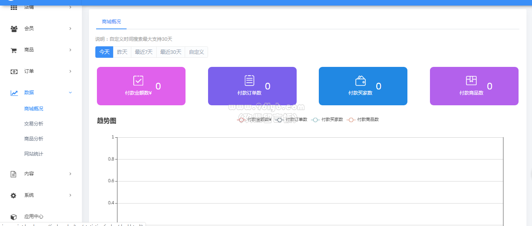Viewport: 532px width, 226px height.
Task: Expand the 店铺 menu chevron
Action: (x=70, y=7)
